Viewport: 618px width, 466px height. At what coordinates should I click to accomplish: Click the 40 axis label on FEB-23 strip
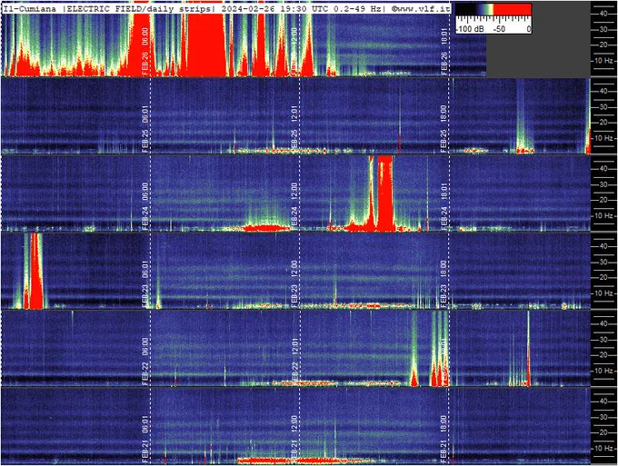point(603,246)
